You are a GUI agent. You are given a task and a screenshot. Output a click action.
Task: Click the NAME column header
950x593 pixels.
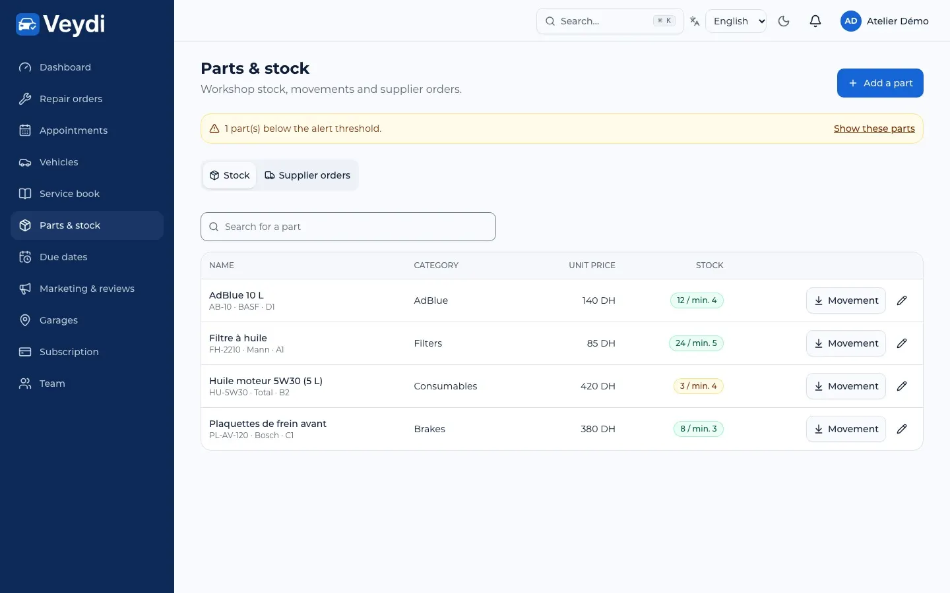pyautogui.click(x=222, y=266)
